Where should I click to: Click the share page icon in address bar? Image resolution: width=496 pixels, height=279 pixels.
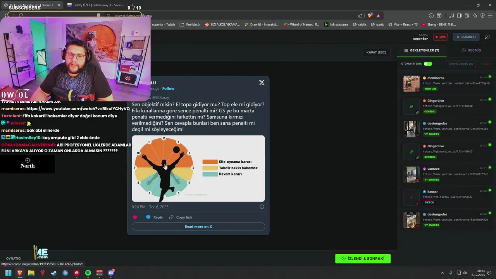point(360,15)
